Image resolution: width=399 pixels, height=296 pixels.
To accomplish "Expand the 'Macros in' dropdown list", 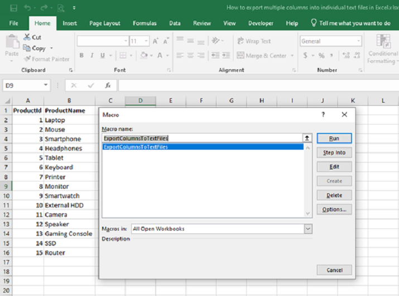I will coord(308,228).
